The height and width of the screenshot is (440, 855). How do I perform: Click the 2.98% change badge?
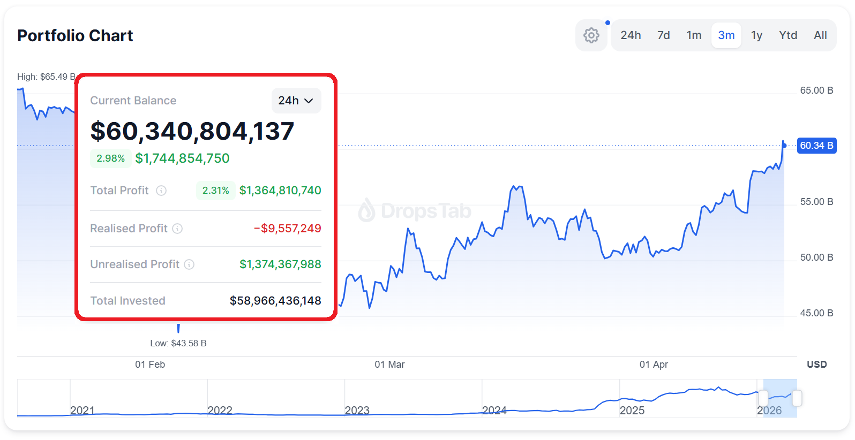tap(110, 158)
